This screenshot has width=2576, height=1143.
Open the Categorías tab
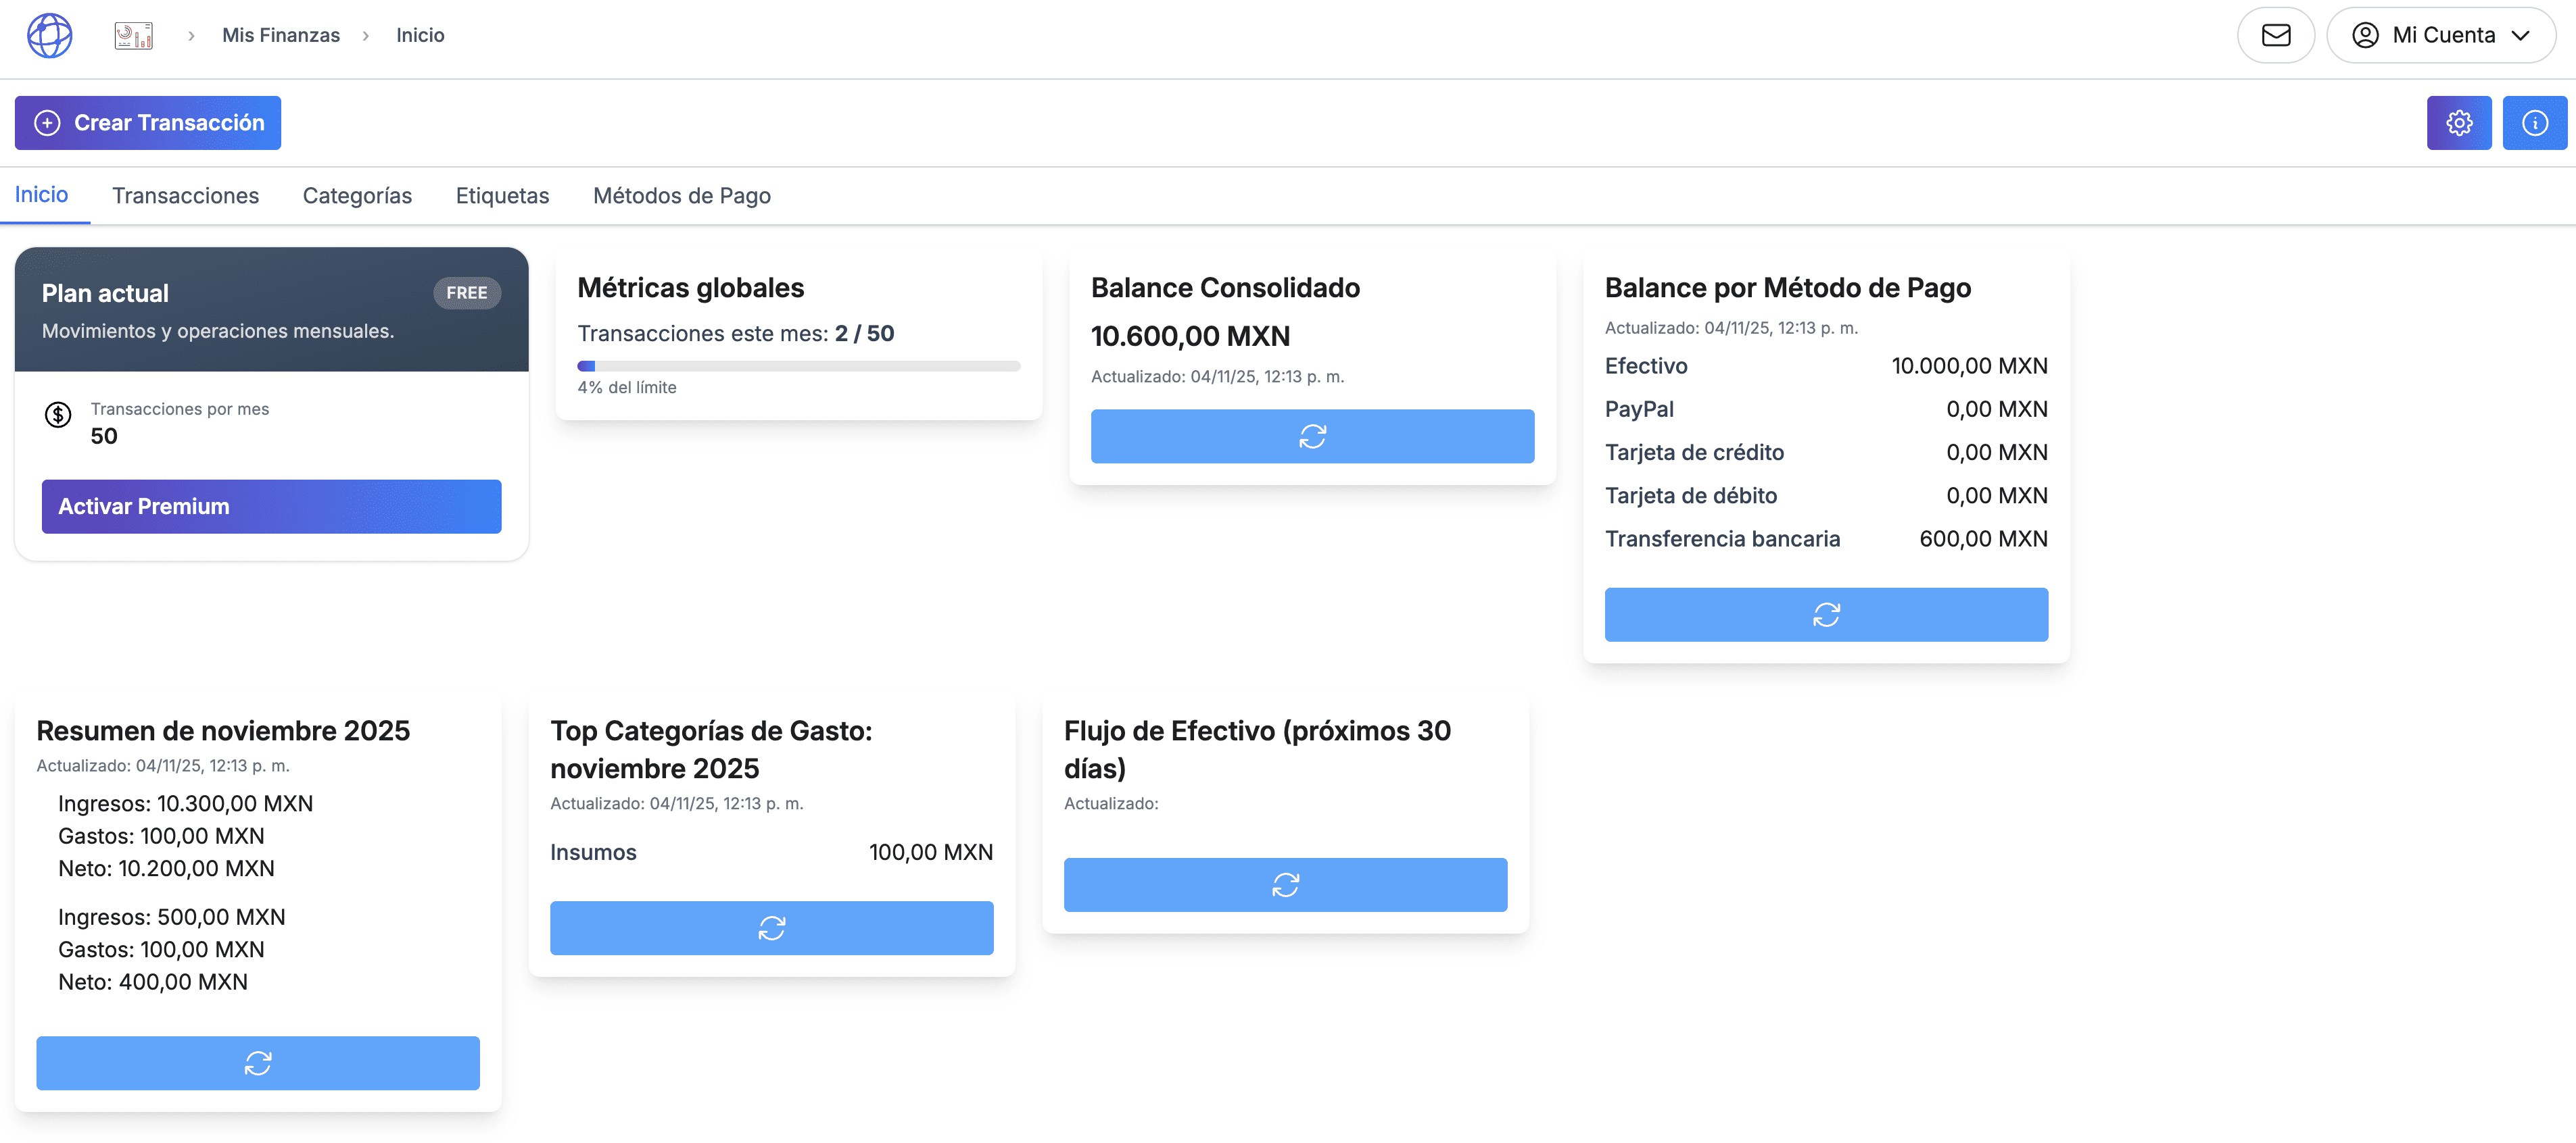click(x=357, y=196)
